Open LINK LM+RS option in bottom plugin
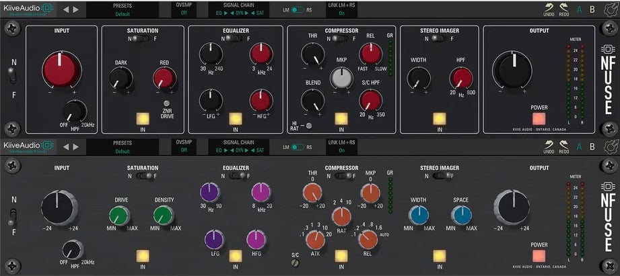Viewport: 620px width, 276px height. 341,146
